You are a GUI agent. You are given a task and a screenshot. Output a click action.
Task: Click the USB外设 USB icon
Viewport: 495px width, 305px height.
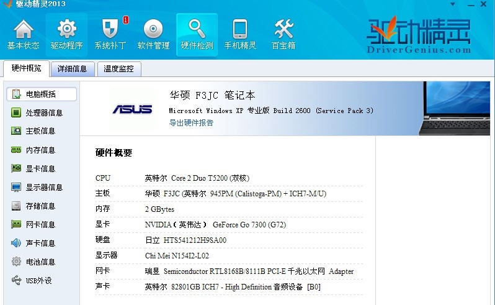(16, 280)
